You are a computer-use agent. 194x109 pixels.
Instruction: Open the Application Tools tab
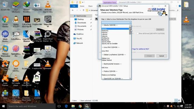coord(110,2)
